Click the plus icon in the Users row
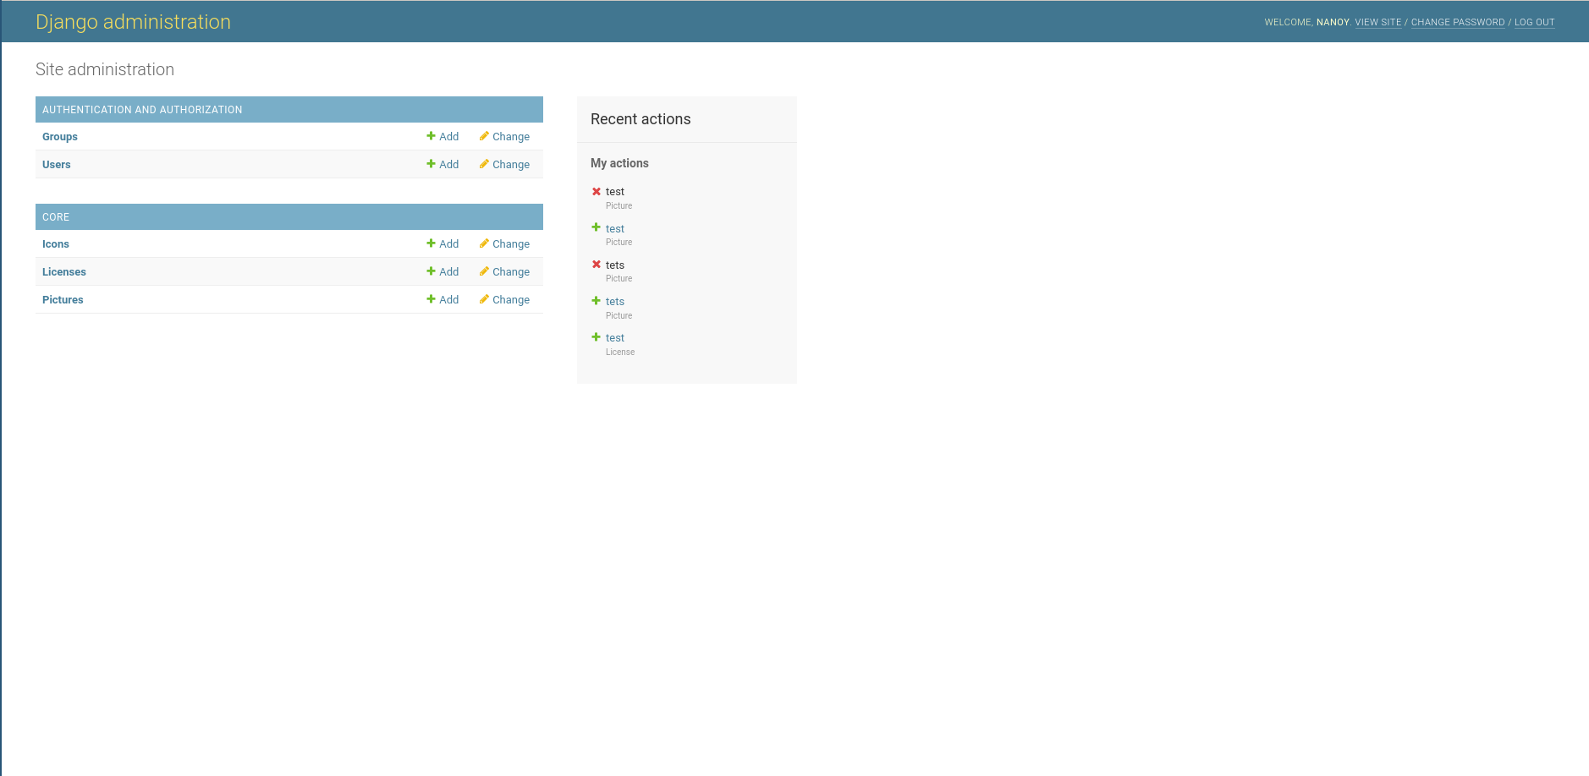The width and height of the screenshot is (1589, 776). [x=431, y=164]
